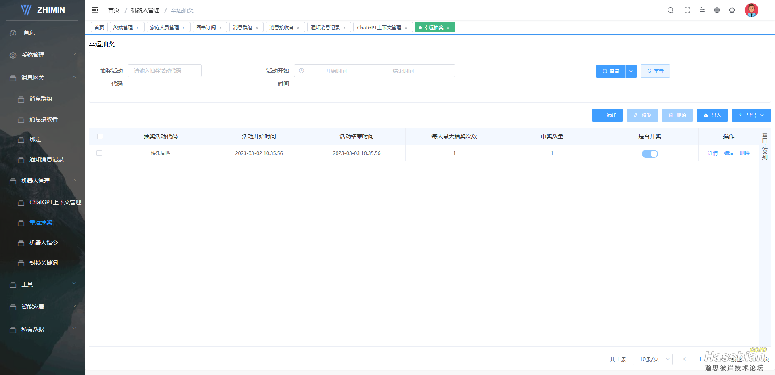Viewport: 775px width, 375px height.
Task: Switch to the ChatGPT上下文管理 tab
Action: (379, 27)
